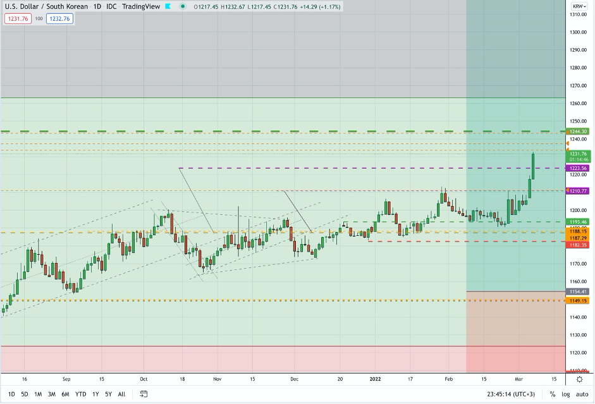
Task: Switch to the 5Y time range
Action: point(108,394)
